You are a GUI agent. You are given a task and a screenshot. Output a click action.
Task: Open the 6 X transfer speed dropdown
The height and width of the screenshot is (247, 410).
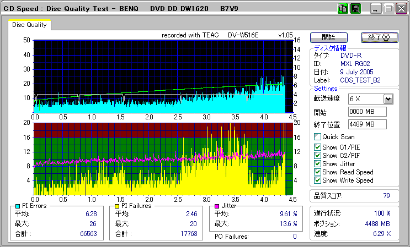click(x=388, y=98)
